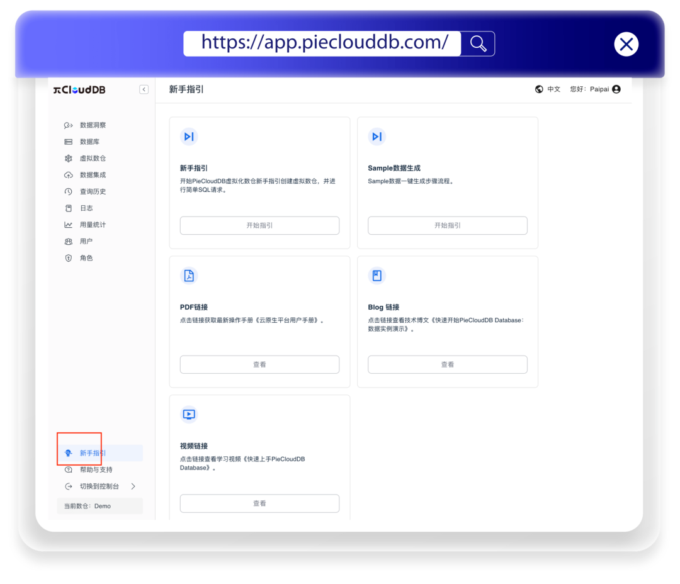This screenshot has width=680, height=584.
Task: Click 查看 button under Blog 链接
Action: pyautogui.click(x=448, y=364)
